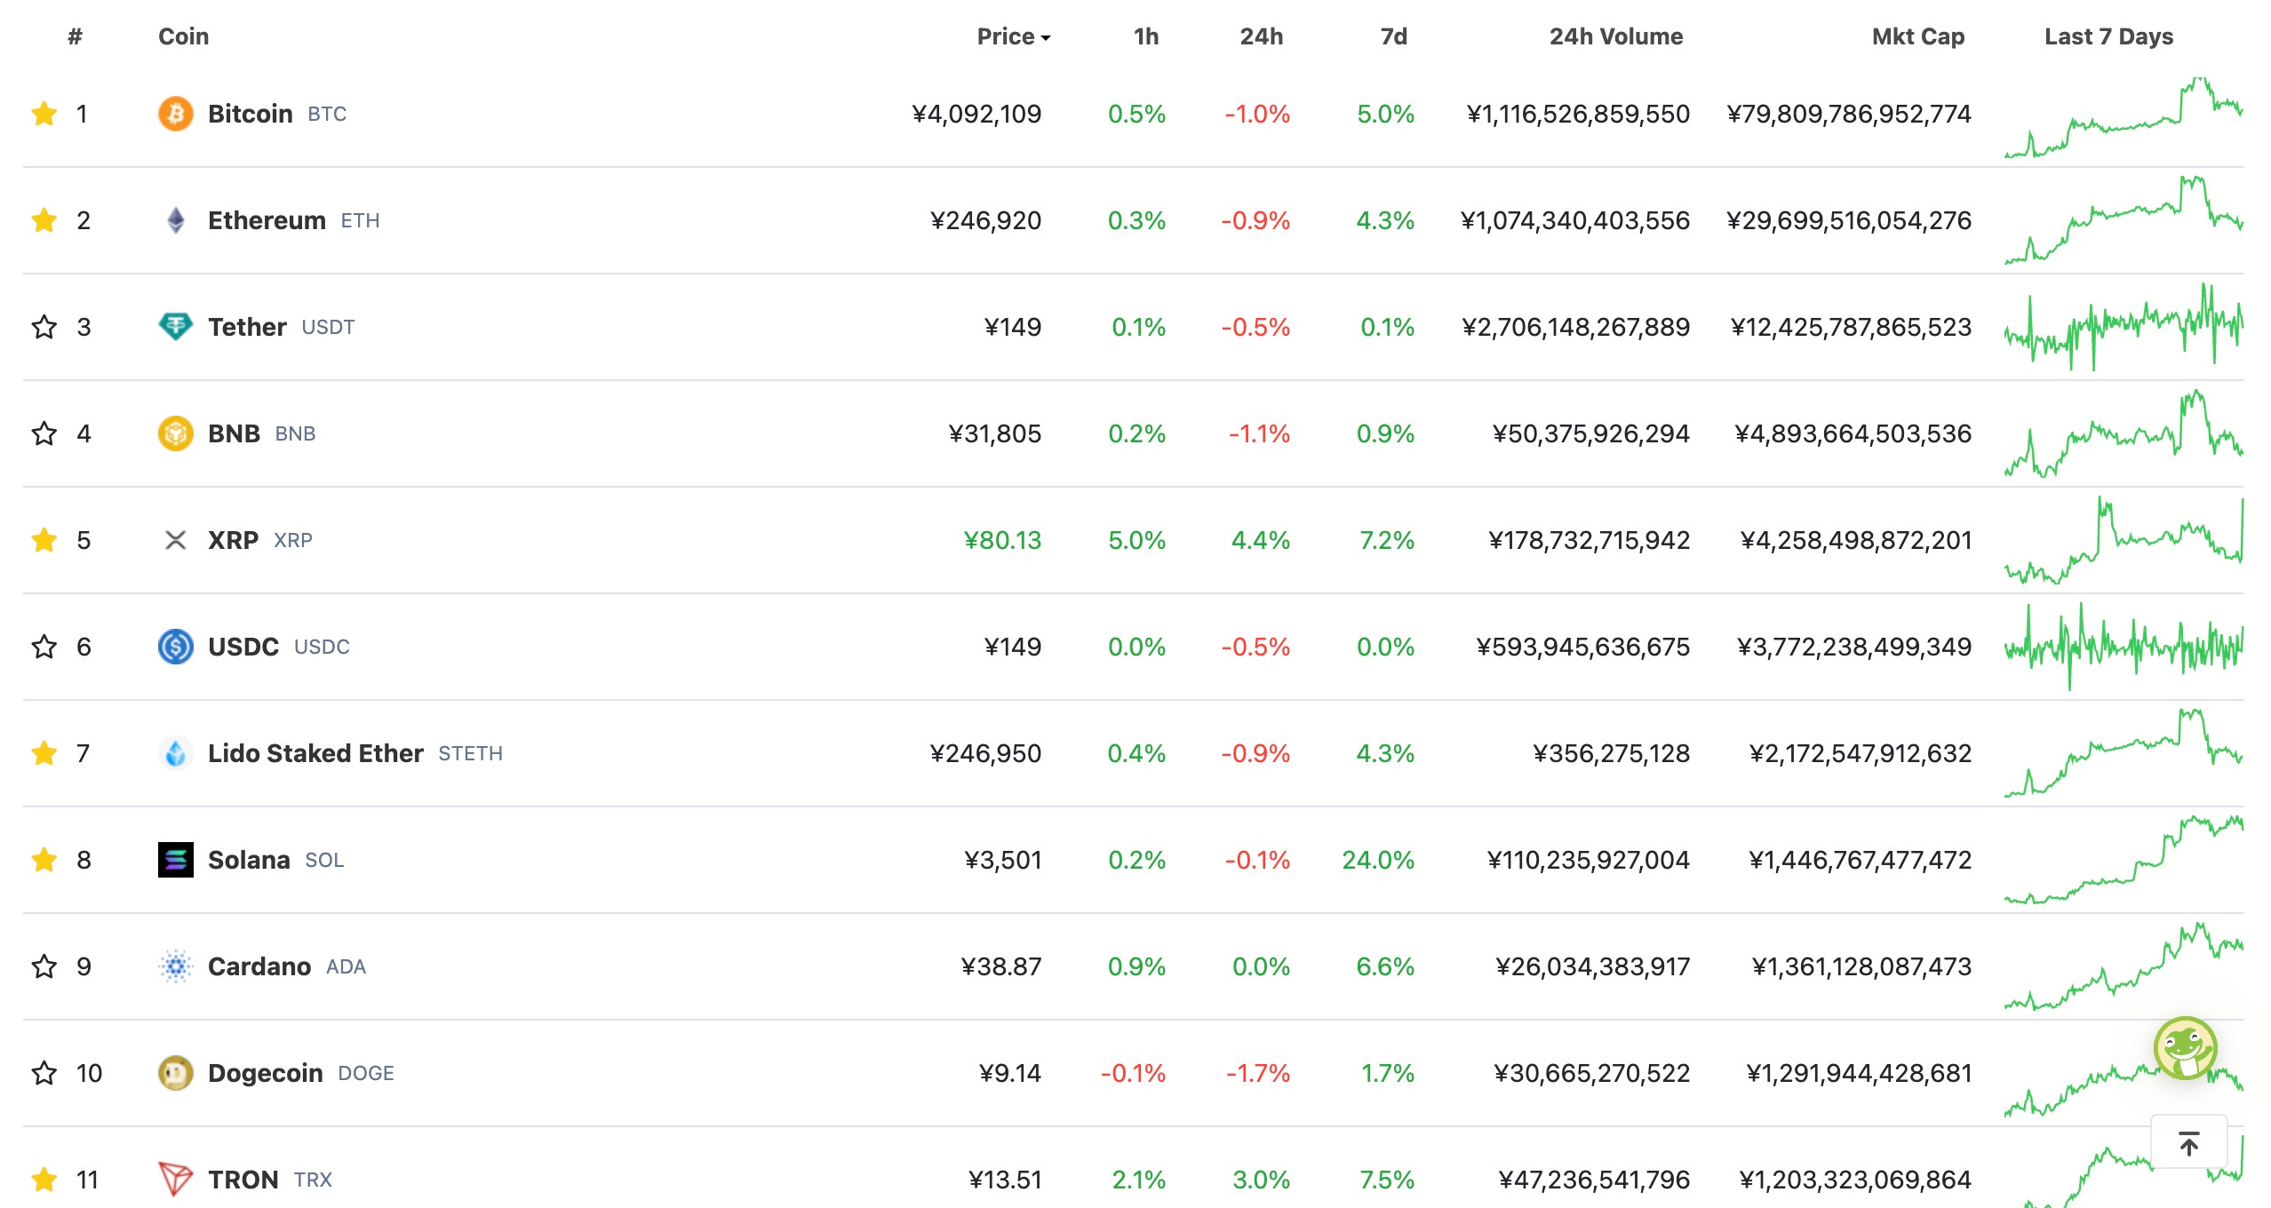Click the Ethereum logo icon
This screenshot has height=1208, width=2271.
[x=176, y=220]
